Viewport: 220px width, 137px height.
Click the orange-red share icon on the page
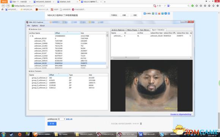click(159, 14)
